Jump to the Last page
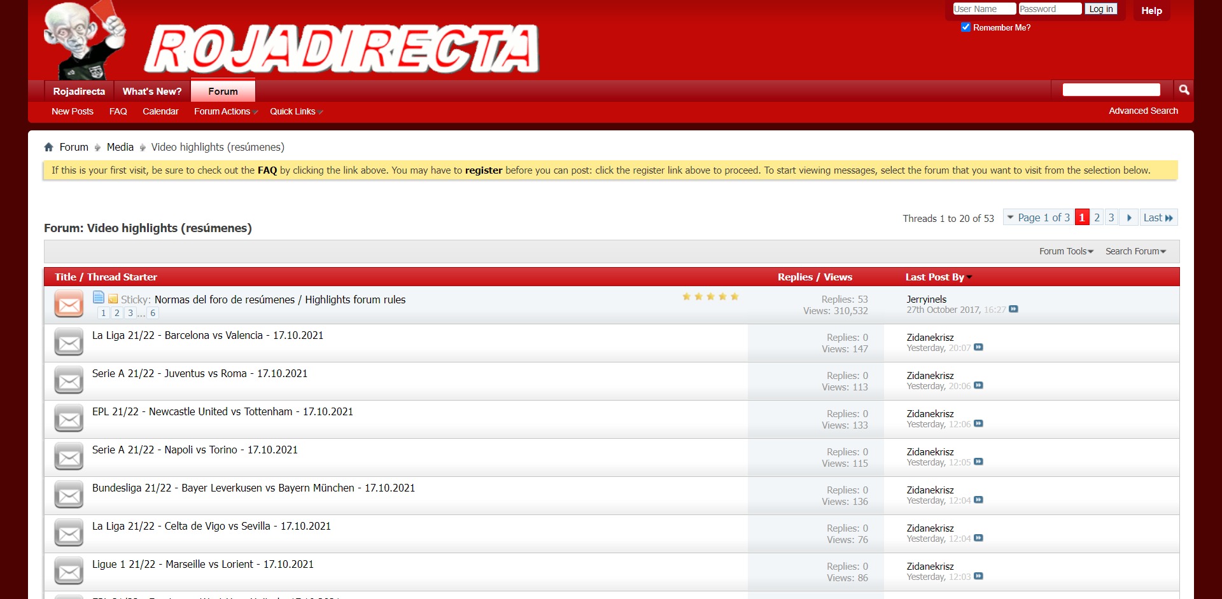The height and width of the screenshot is (599, 1222). [x=1158, y=217]
